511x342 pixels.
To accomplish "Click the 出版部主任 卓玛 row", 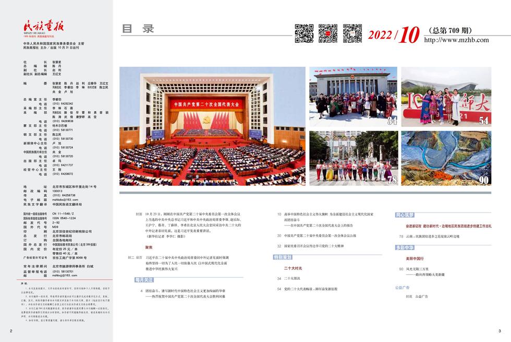I will [42, 161].
